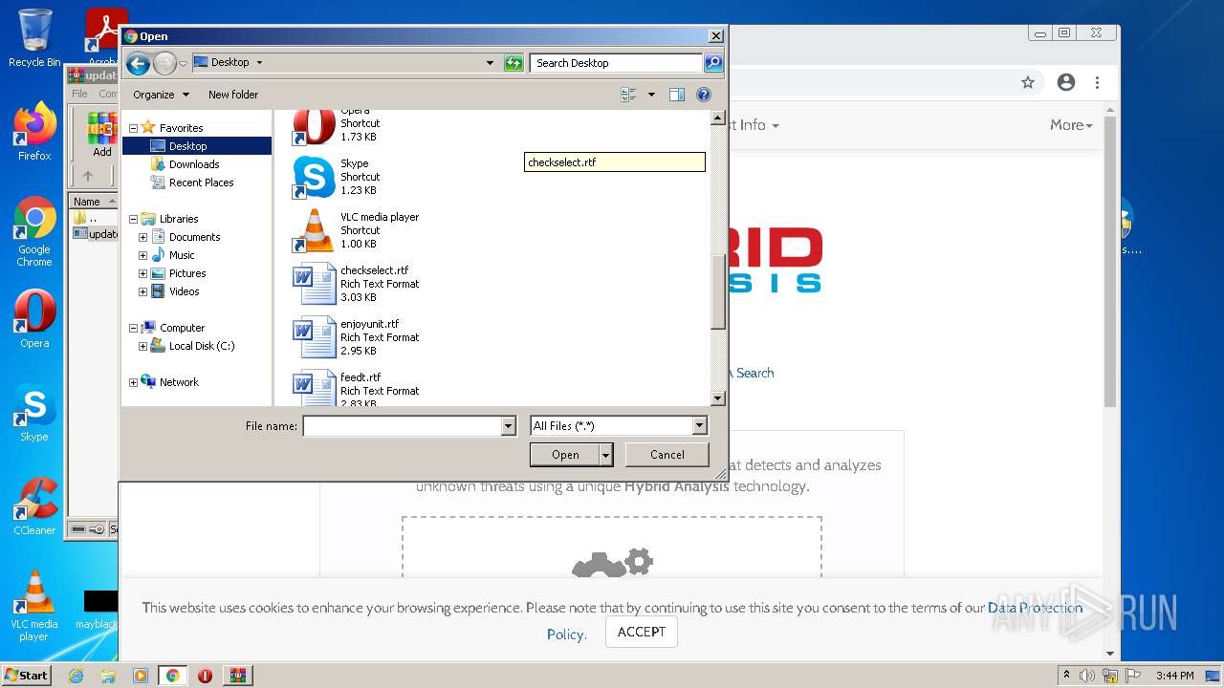
Task: Click Add button in WinRAR window
Action: [x=101, y=135]
